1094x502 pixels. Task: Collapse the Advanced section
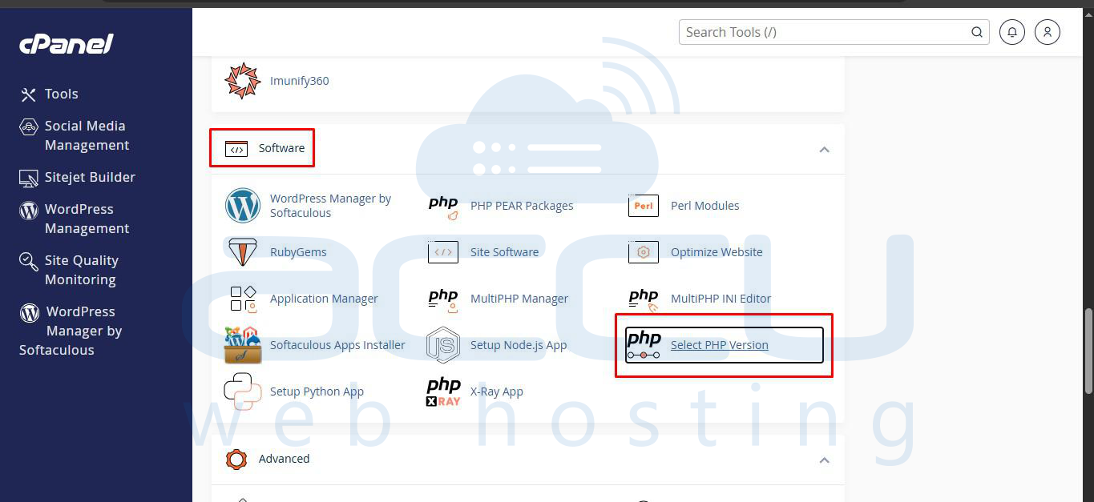(x=824, y=460)
